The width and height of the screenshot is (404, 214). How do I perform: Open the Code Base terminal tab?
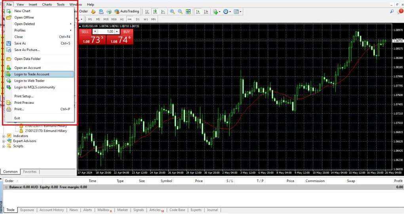click(177, 210)
